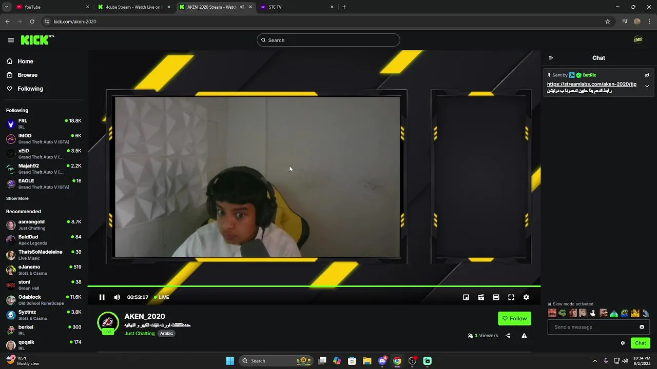Open eJanemo recommended channel
This screenshot has width=657, height=369.
pyautogui.click(x=44, y=270)
